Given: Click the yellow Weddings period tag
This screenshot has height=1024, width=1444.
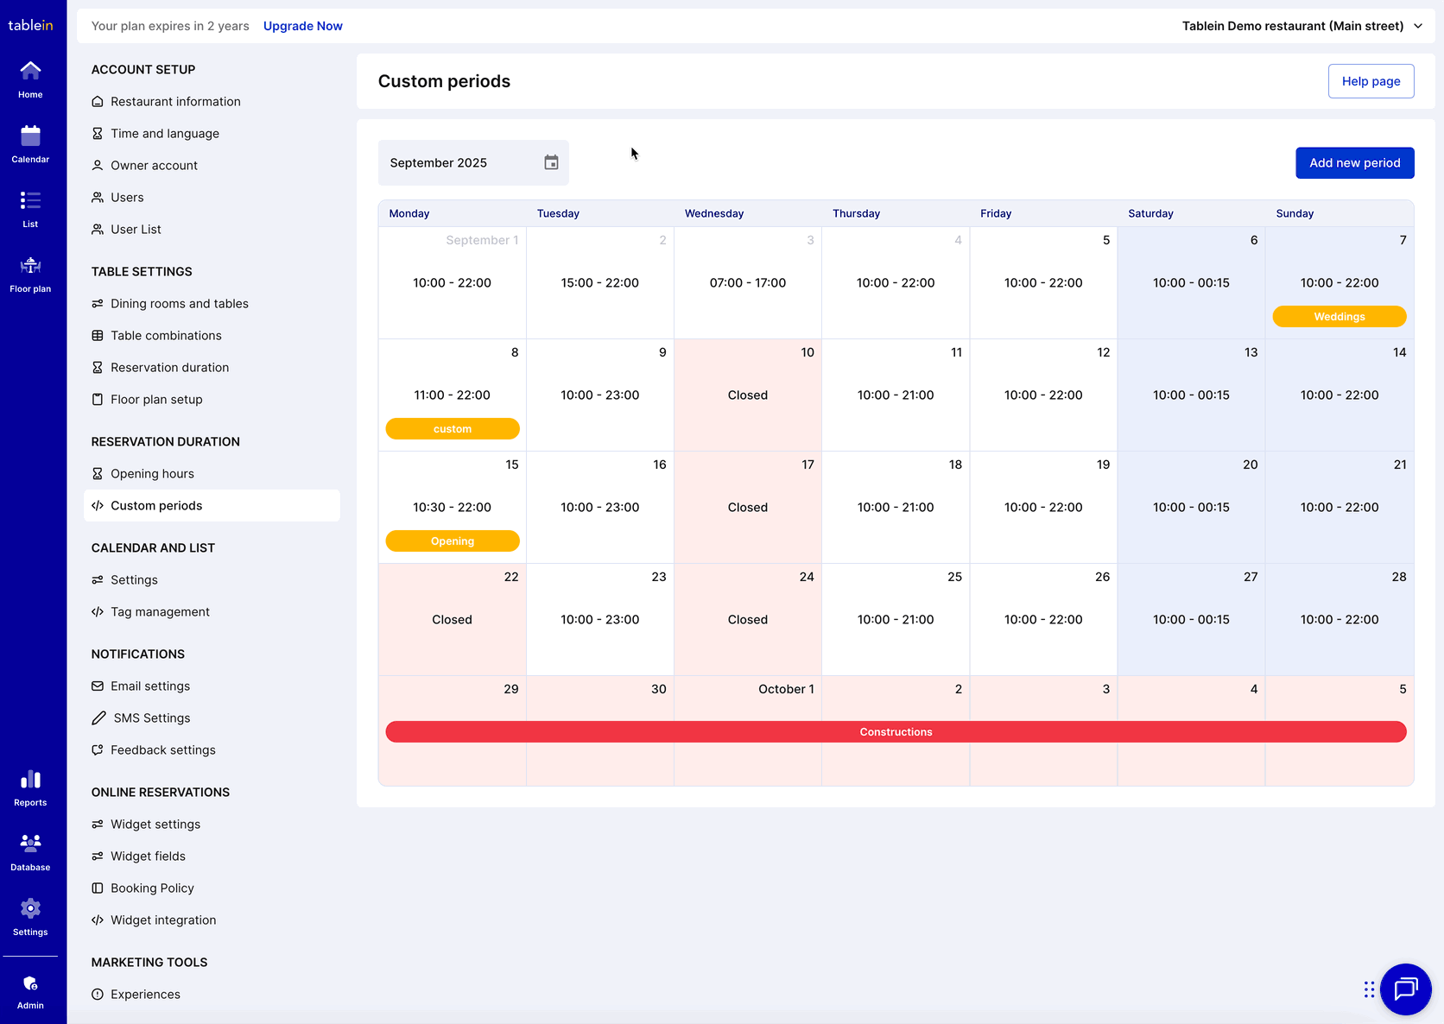Looking at the screenshot, I should 1339,317.
